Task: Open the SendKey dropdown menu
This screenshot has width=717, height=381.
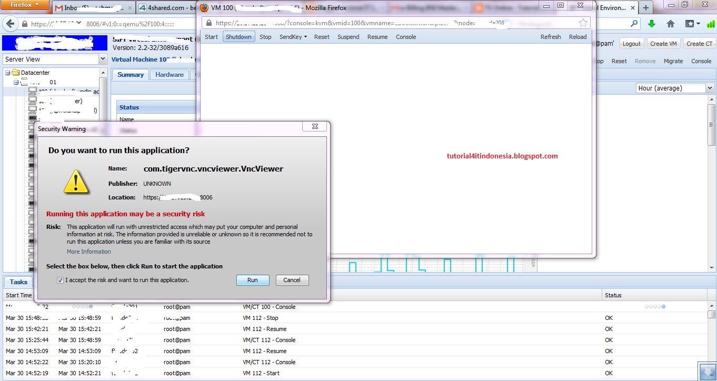Action: coord(293,37)
